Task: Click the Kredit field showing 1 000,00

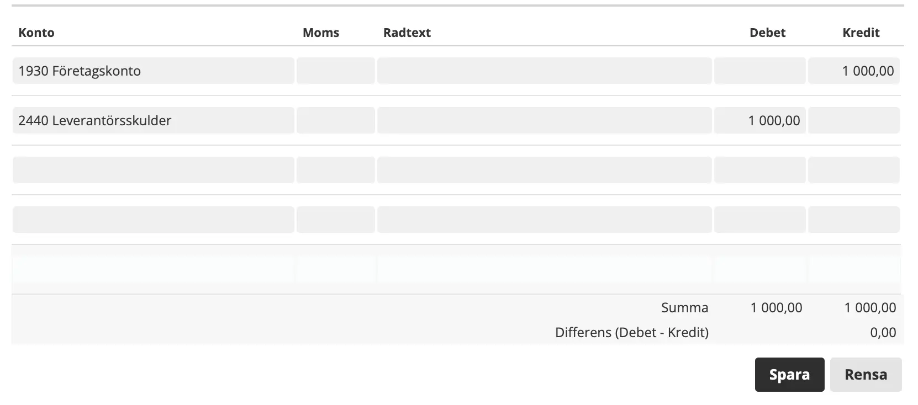Action: click(x=853, y=71)
